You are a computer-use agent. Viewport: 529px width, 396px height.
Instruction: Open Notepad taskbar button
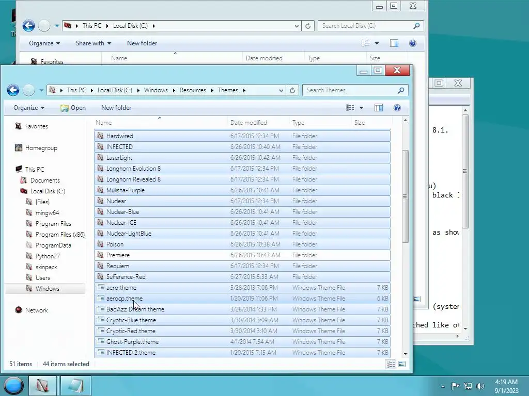(75, 386)
